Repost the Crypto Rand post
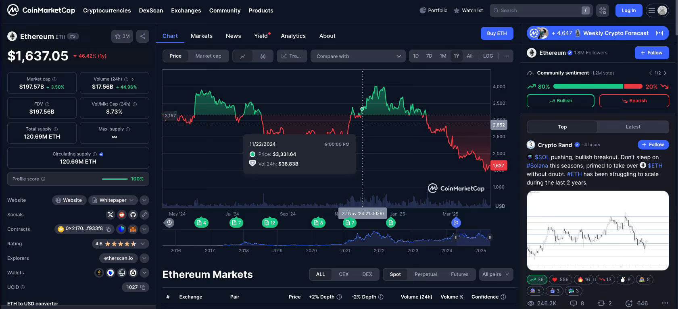The width and height of the screenshot is (678, 309). pos(605,303)
